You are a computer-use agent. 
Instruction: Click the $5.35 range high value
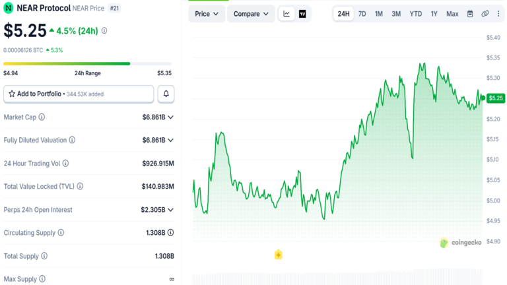pos(164,73)
